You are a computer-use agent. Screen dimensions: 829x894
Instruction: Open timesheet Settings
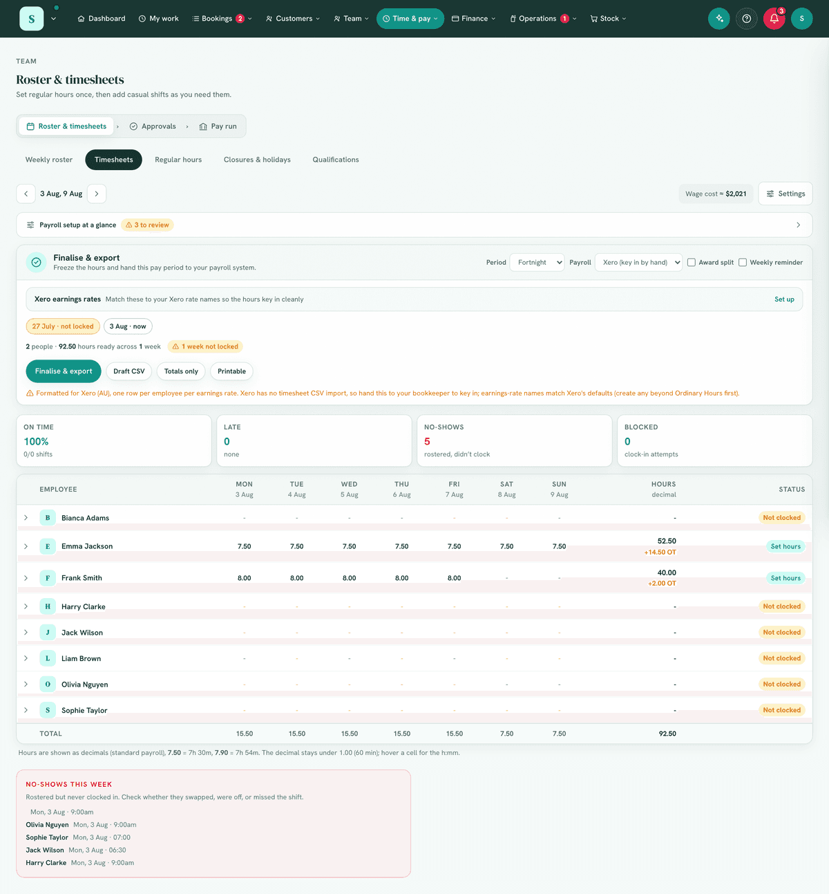point(785,194)
